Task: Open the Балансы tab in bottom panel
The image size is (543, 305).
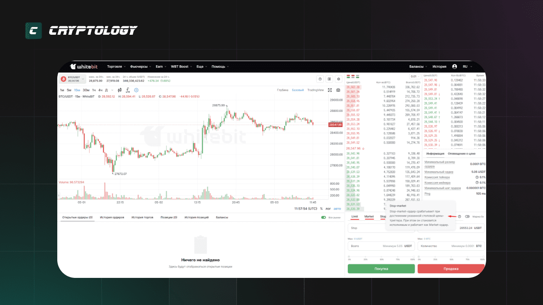Action: pos(222,217)
